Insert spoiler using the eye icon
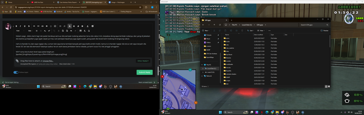 (47, 26)
